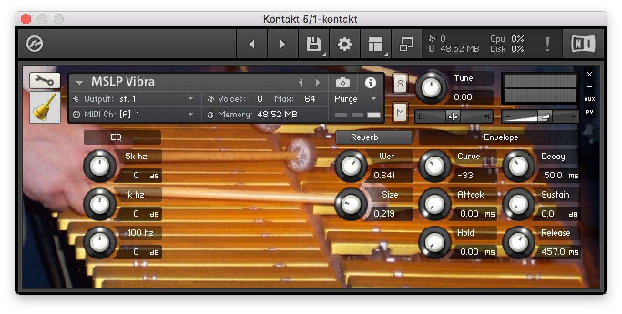Click the Reverb Size knob
This screenshot has width=622, height=314.
(x=351, y=204)
